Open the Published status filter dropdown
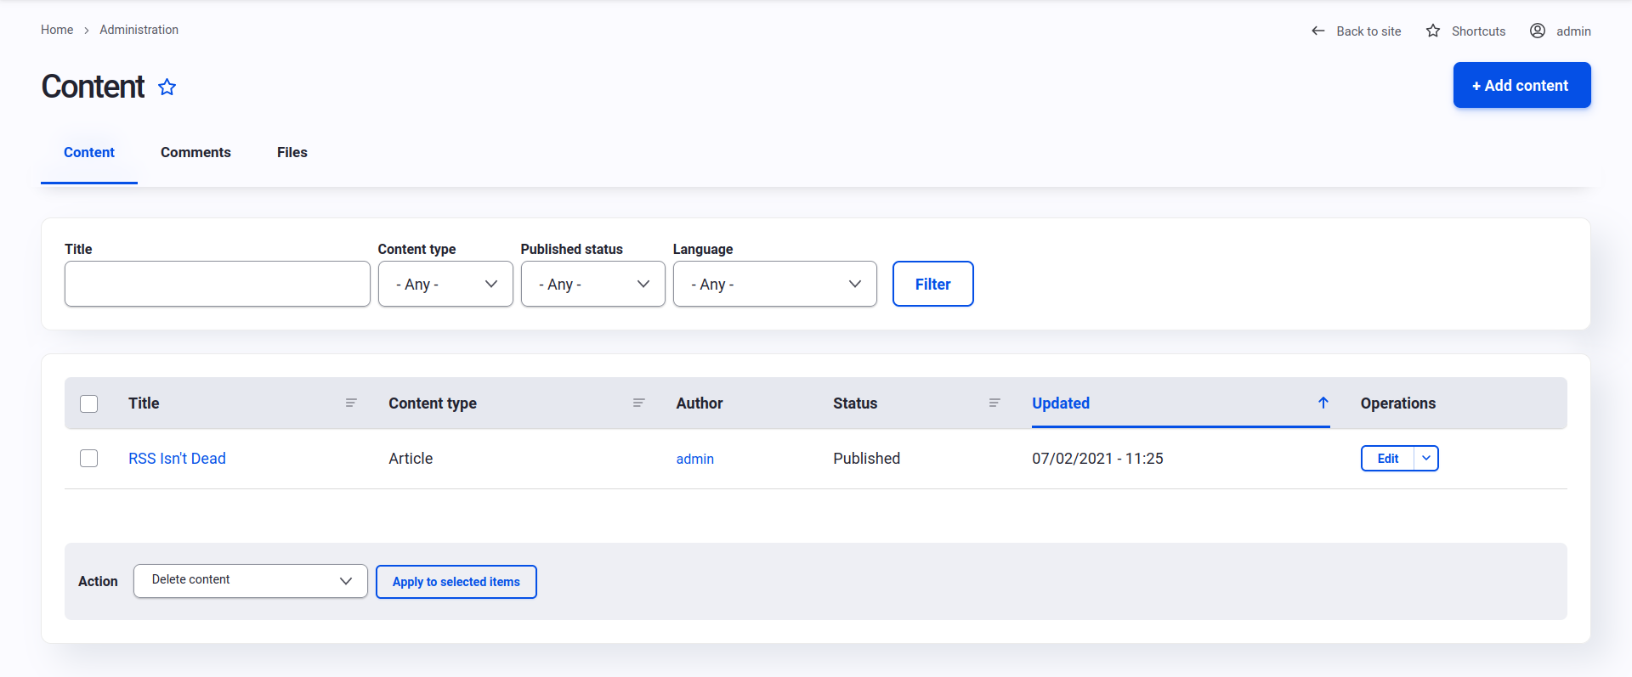 coord(592,284)
